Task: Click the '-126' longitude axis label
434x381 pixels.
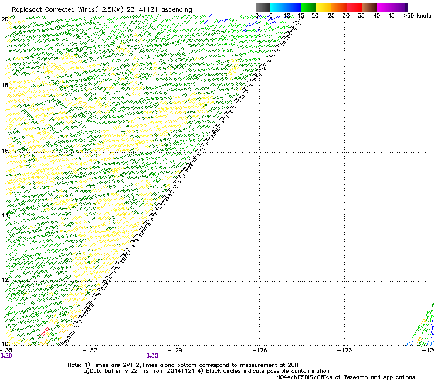Action: (260, 351)
